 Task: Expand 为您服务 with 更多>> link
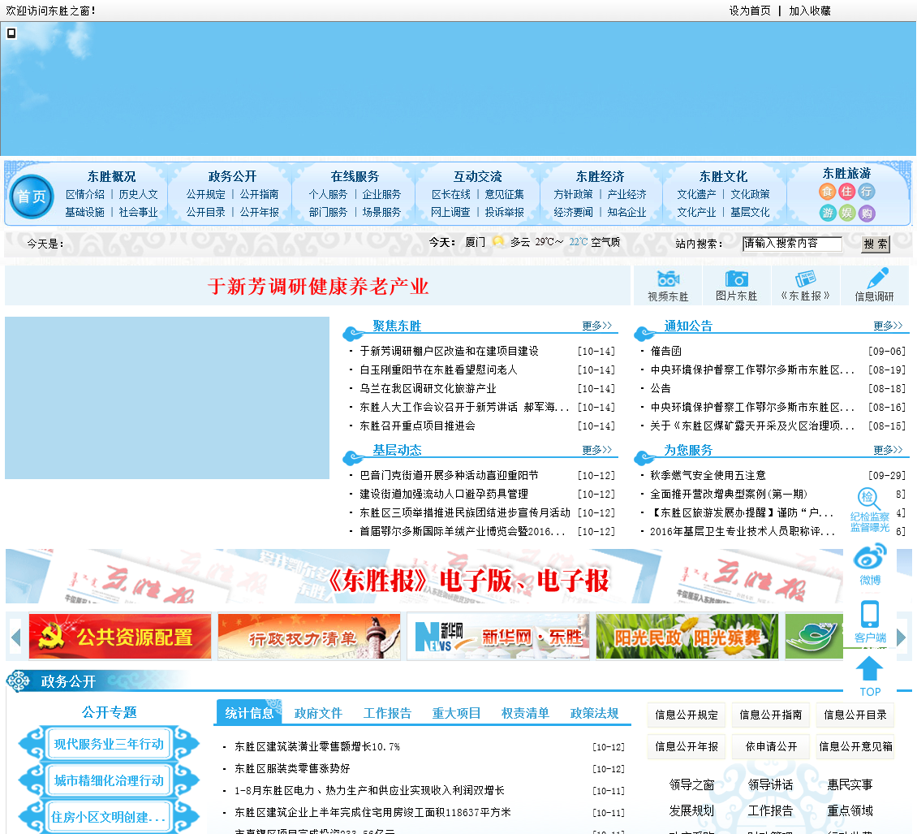(x=888, y=449)
